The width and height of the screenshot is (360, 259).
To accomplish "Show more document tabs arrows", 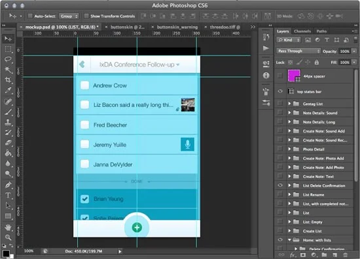I will 253,27.
